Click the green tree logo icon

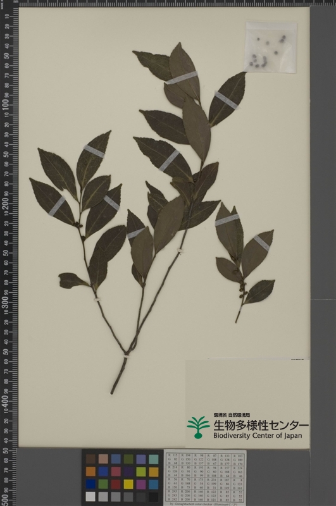(198, 427)
